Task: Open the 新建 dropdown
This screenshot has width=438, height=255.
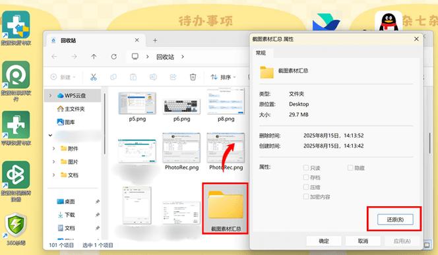Action: coord(63,77)
